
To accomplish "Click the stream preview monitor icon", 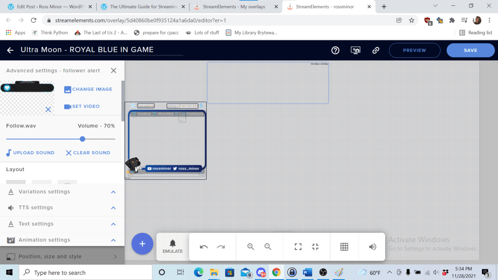I will pyautogui.click(x=356, y=50).
